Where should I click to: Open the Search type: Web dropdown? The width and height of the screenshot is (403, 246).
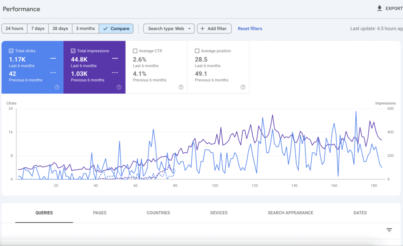[x=169, y=29]
